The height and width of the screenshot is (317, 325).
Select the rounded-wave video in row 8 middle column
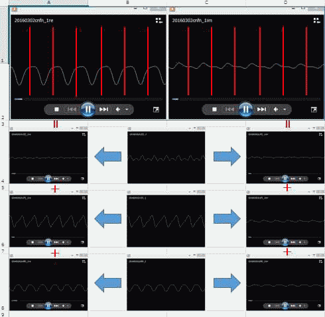pos(166,285)
